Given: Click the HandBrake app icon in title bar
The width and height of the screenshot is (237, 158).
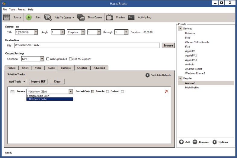Looking at the screenshot, I should pos(4,3).
